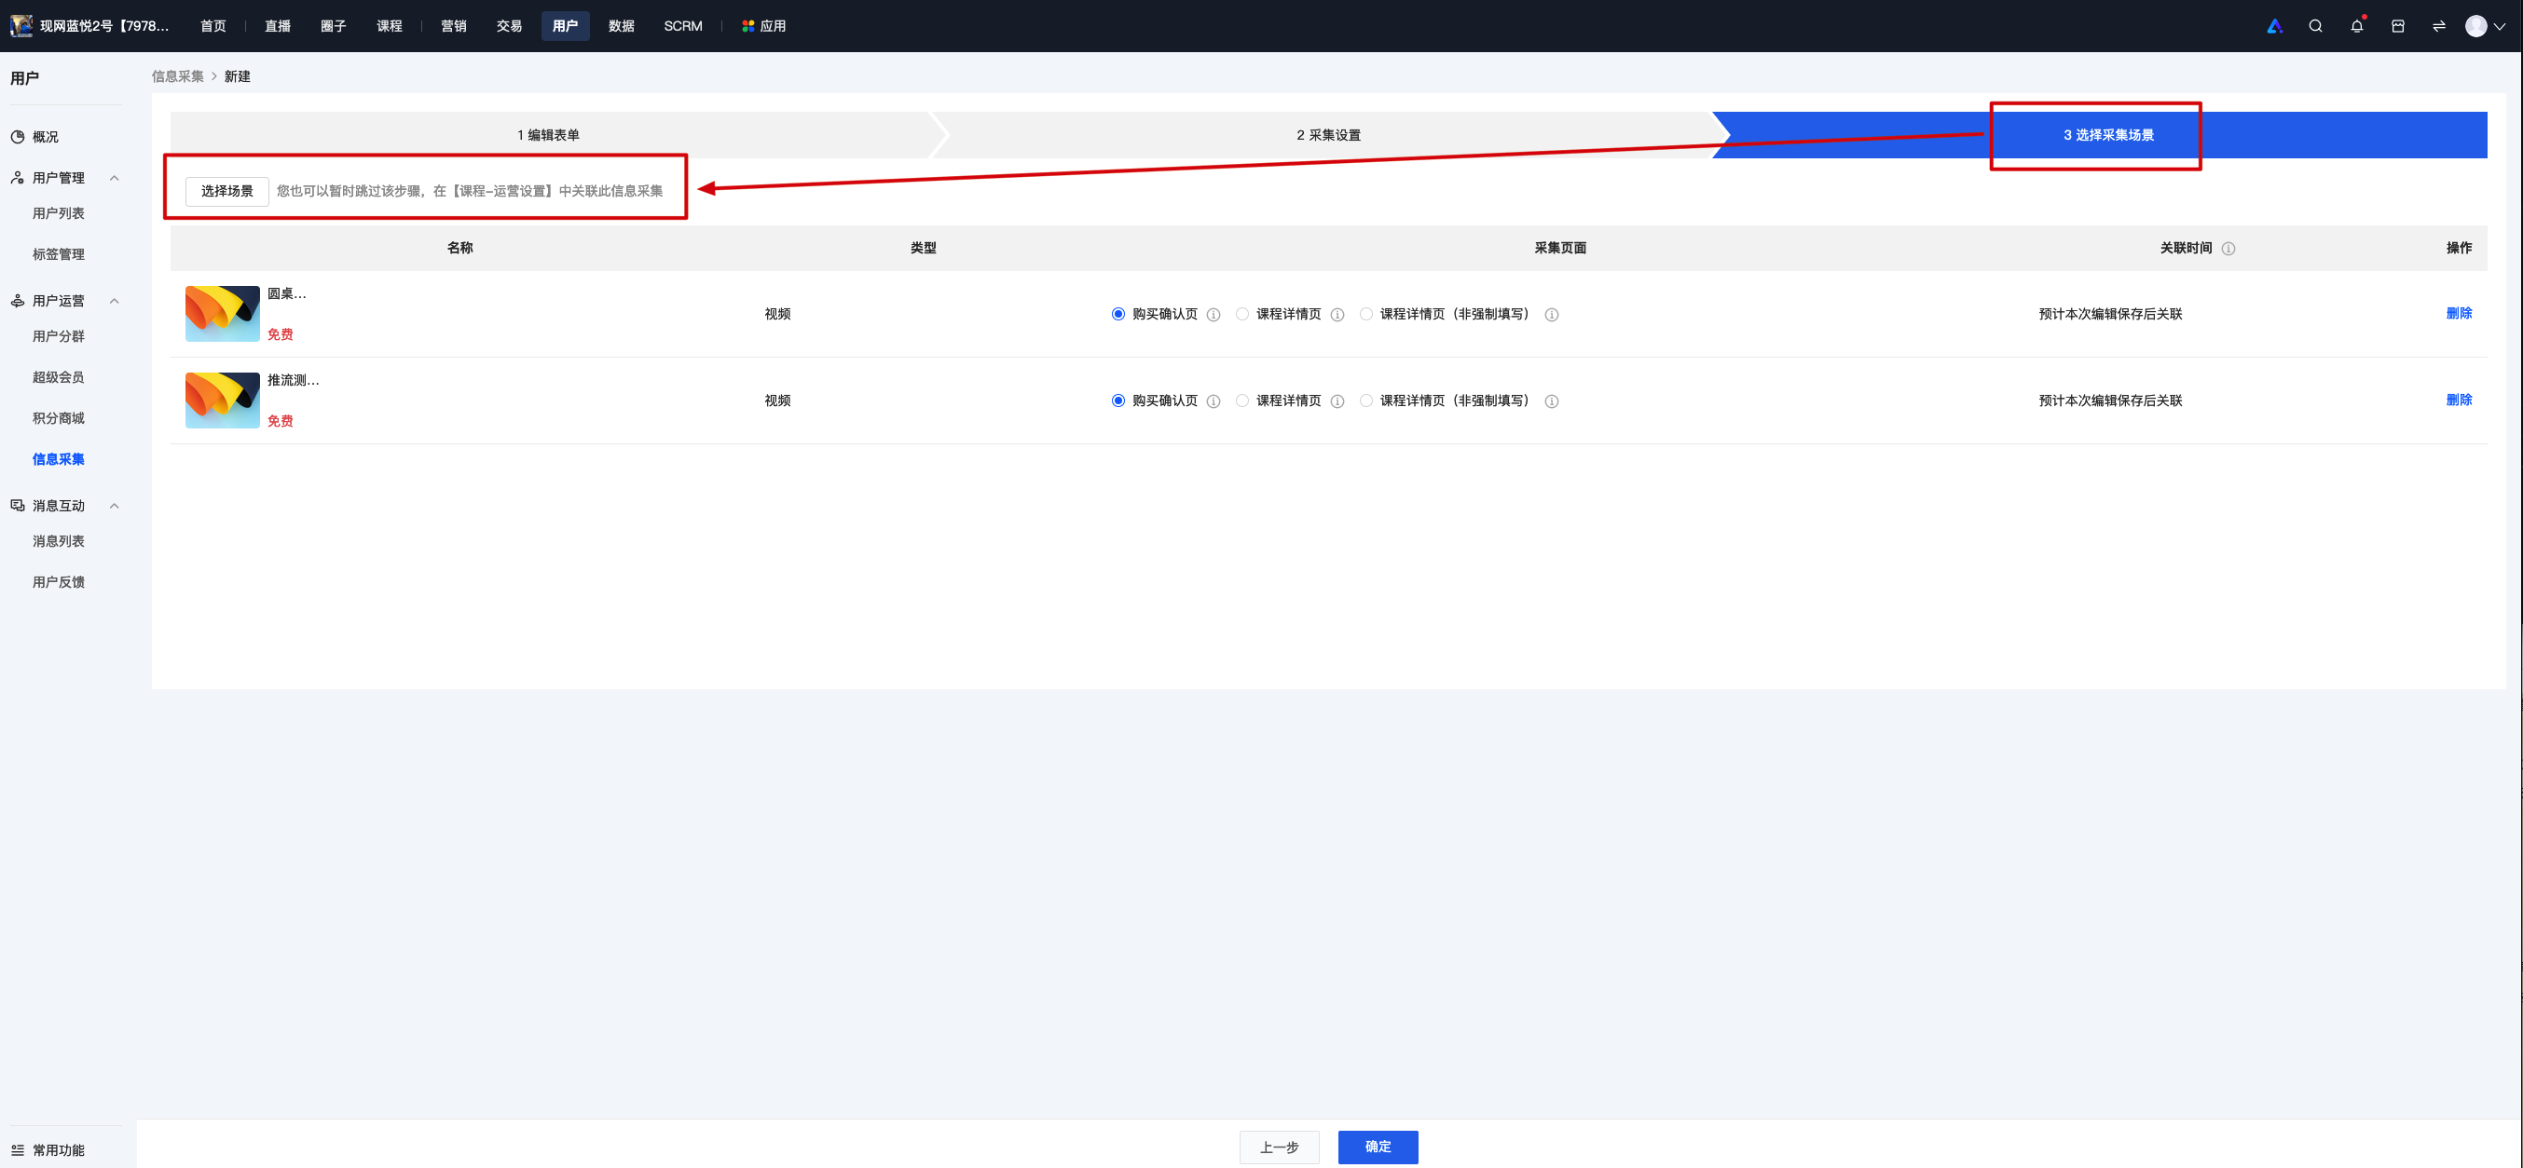Image resolution: width=2523 pixels, height=1168 pixels.
Task: Click the 用户管理 person icon
Action: tap(18, 178)
